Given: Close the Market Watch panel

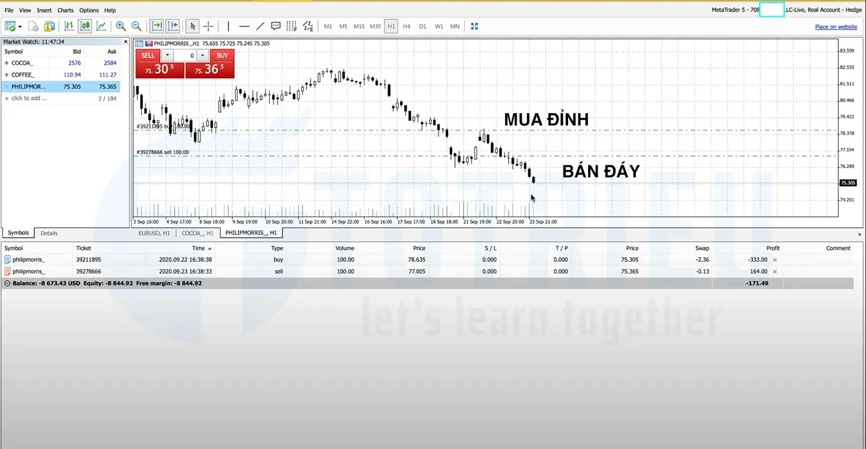Looking at the screenshot, I should coord(125,42).
